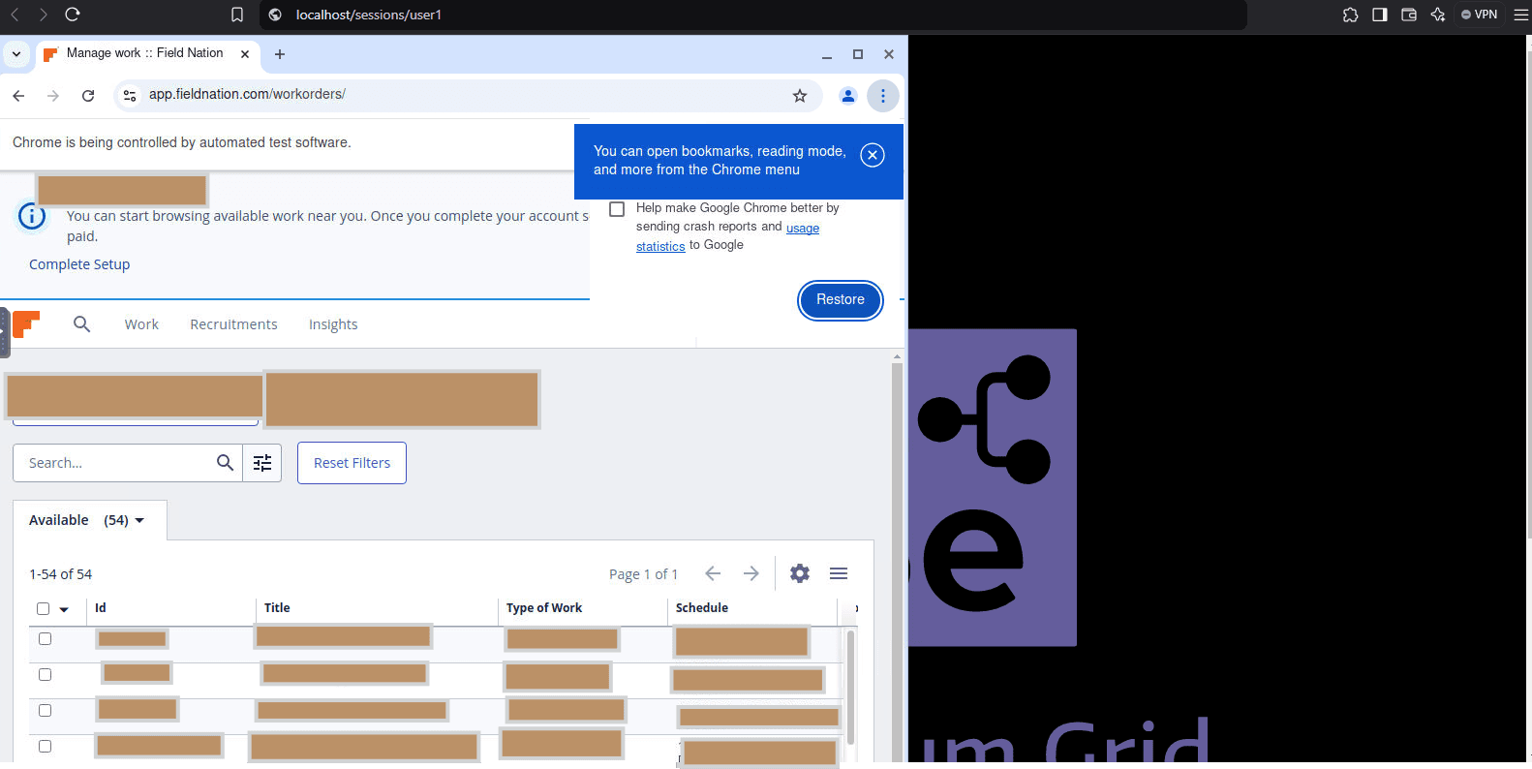Viewport: 1532px width, 769px height.
Task: Open the browser AI sparkle icon
Action: click(x=1438, y=15)
